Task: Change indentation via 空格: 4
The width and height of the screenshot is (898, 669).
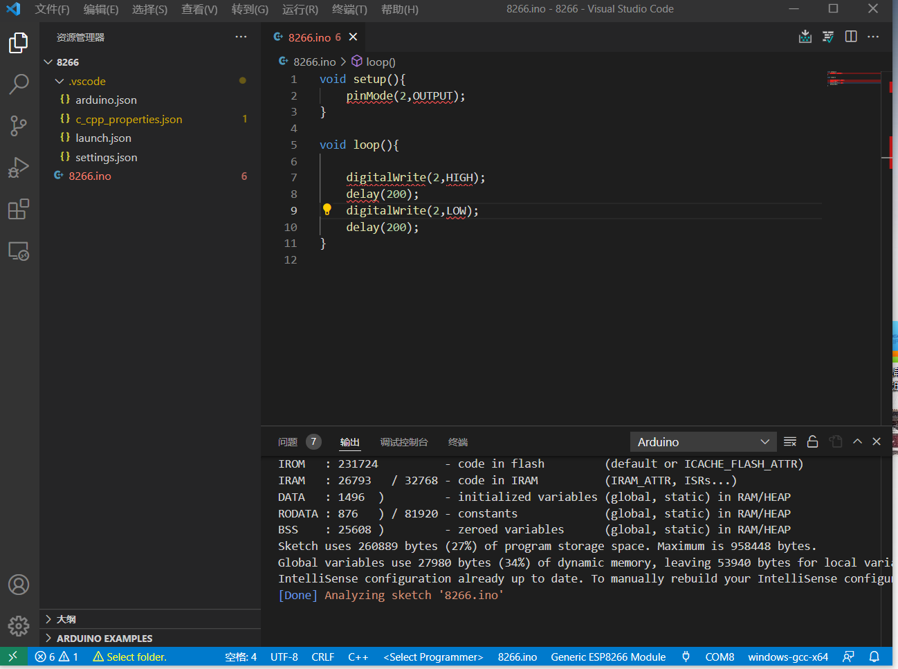Action: click(x=241, y=657)
